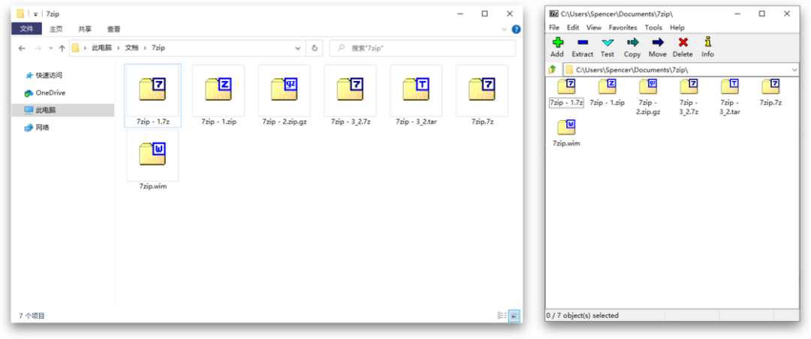Click 此电脑 in the address breadcrumb
811x339 pixels.
[x=102, y=48]
